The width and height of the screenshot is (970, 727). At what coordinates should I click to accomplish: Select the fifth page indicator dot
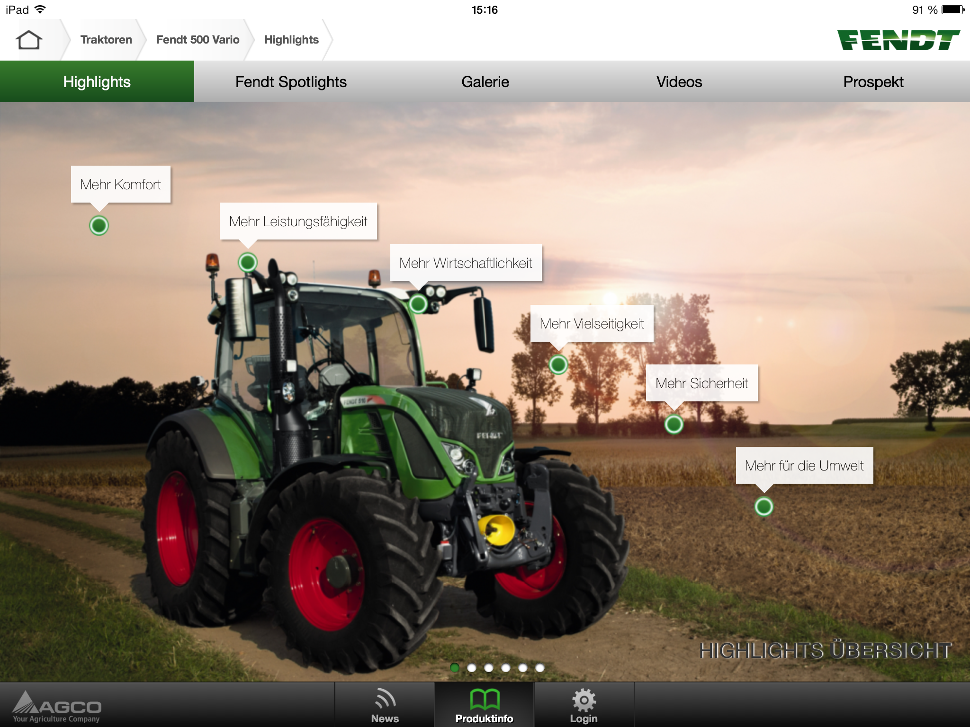click(523, 667)
